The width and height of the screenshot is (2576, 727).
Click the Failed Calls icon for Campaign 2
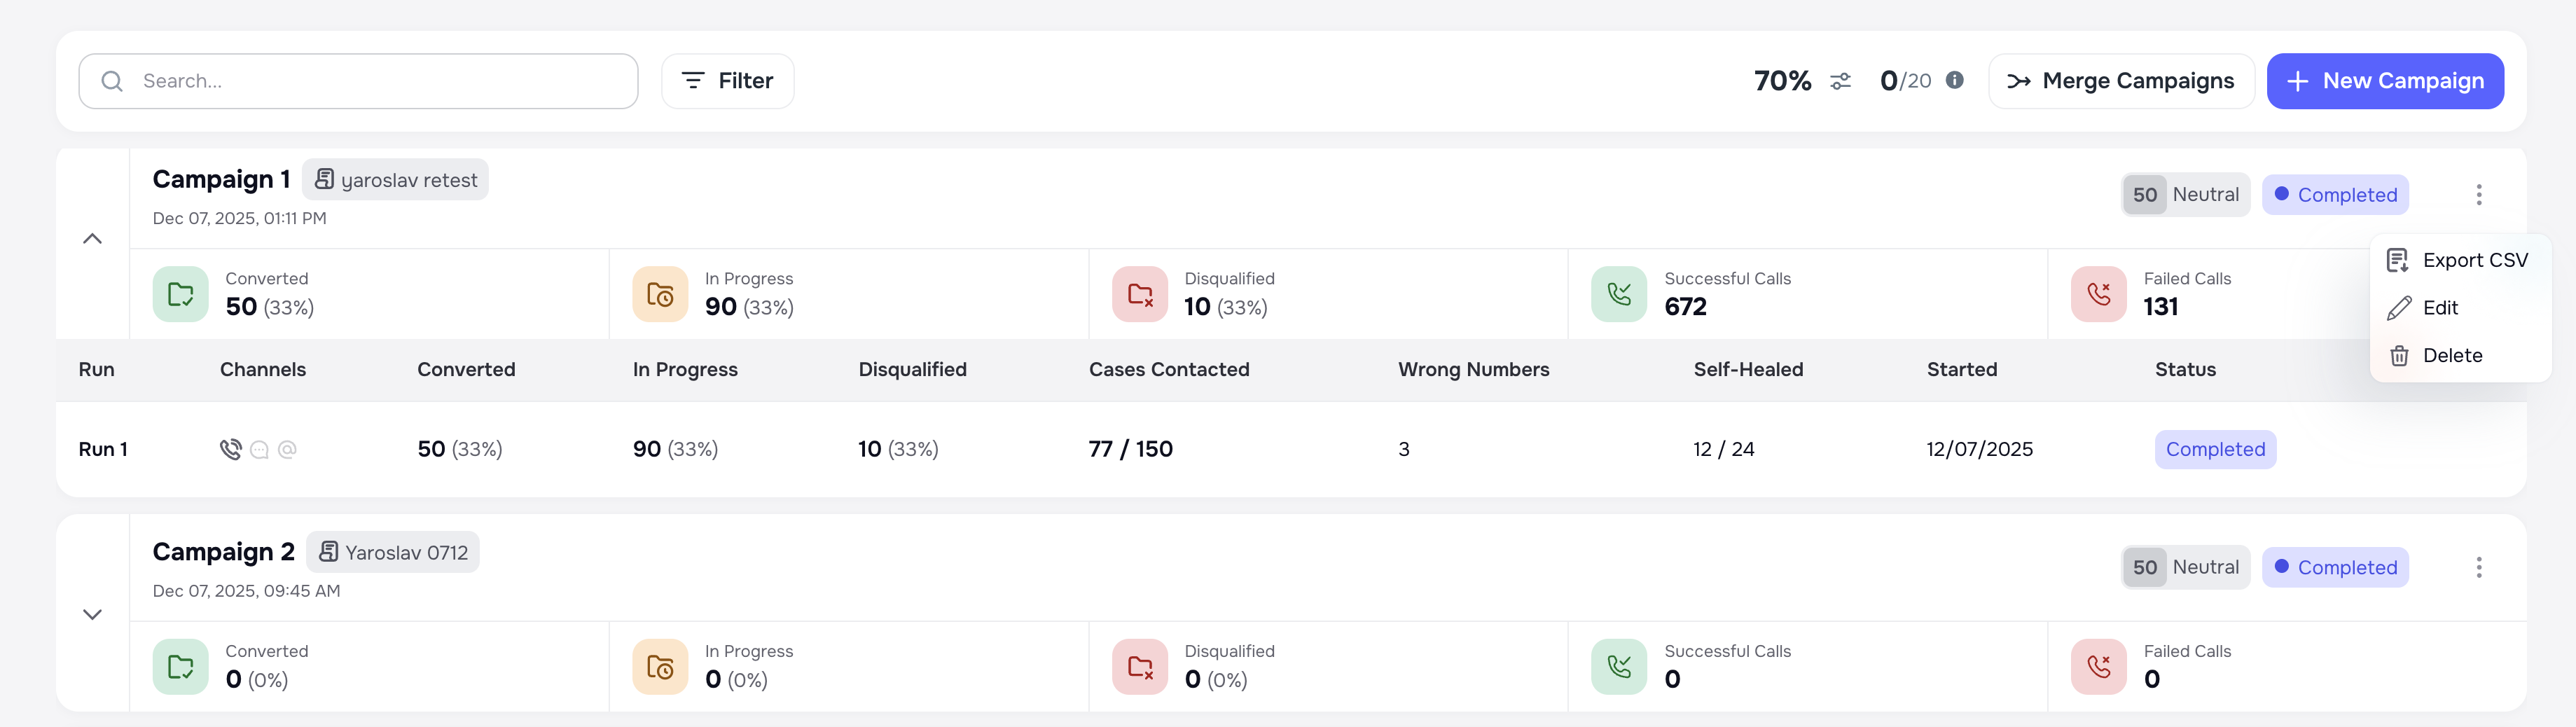(2099, 666)
